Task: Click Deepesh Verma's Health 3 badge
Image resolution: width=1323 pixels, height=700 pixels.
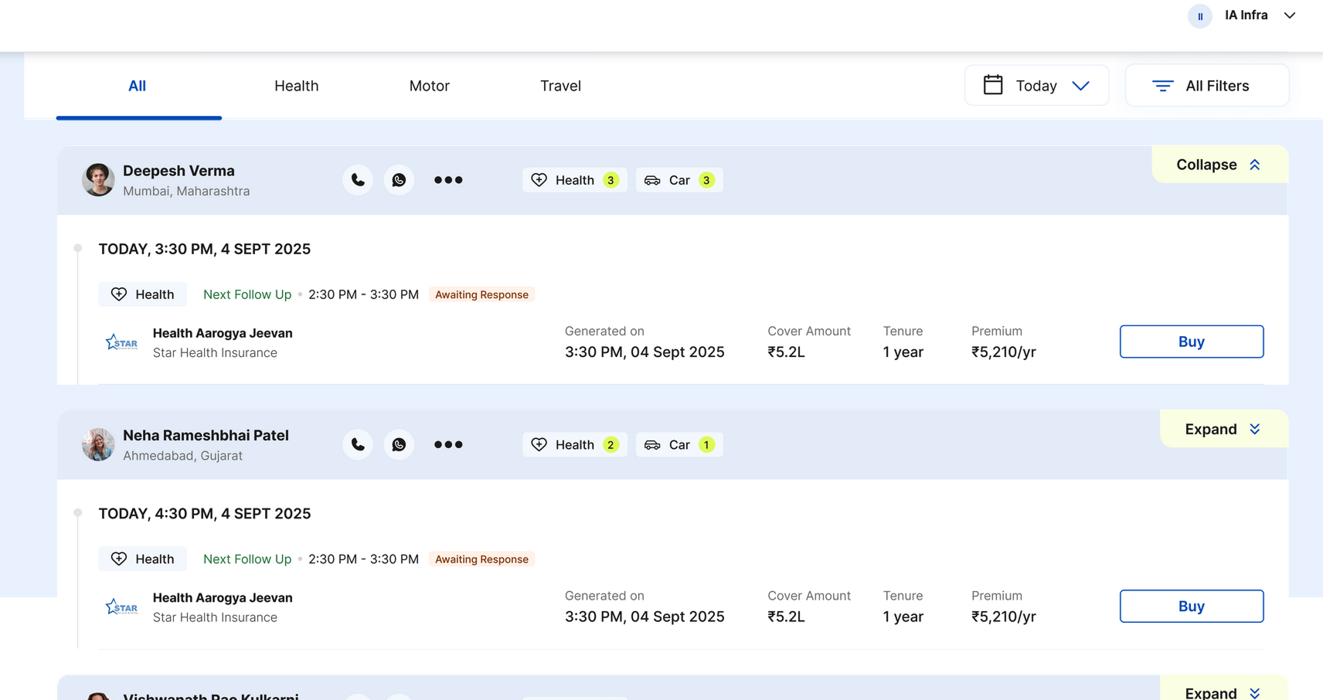Action: (574, 180)
